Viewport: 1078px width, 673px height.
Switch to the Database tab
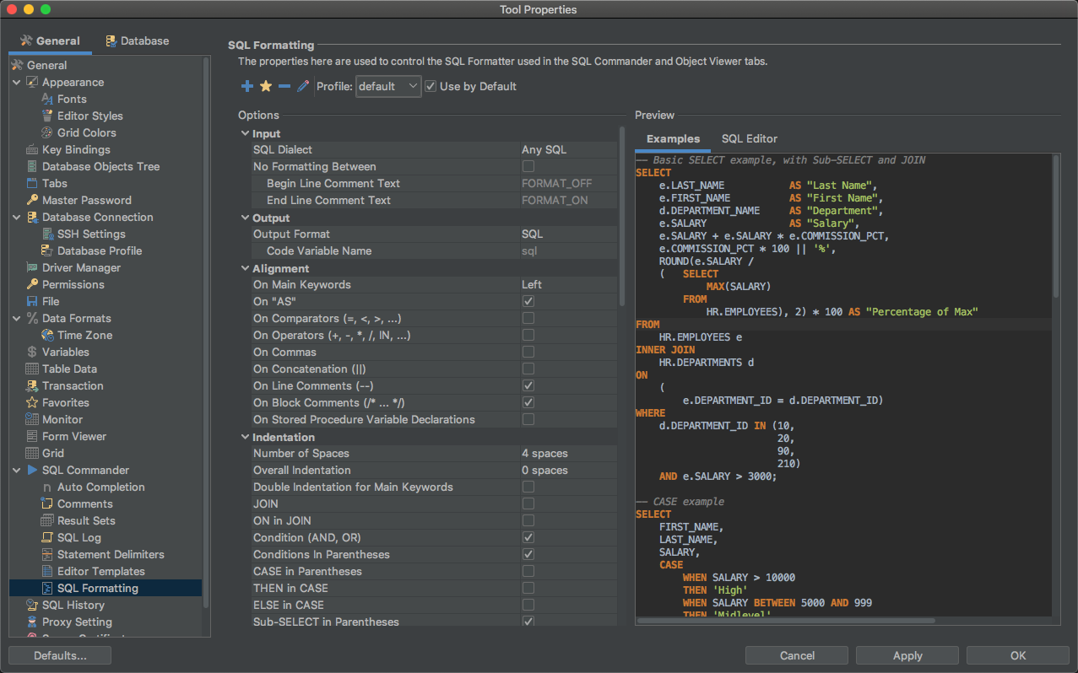(137, 40)
